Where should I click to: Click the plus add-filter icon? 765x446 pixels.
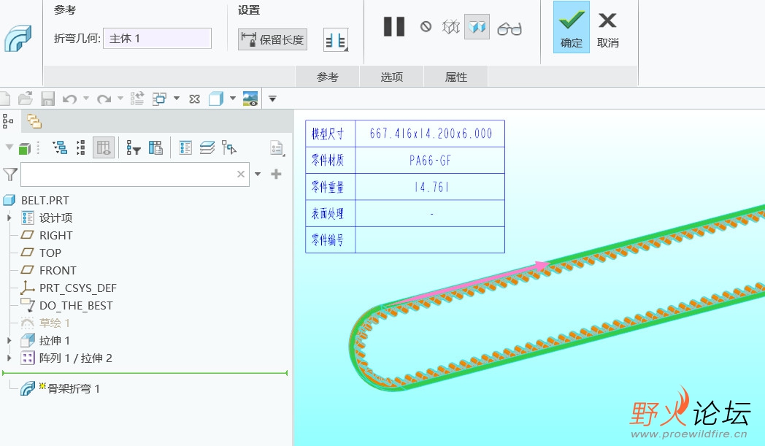(276, 174)
